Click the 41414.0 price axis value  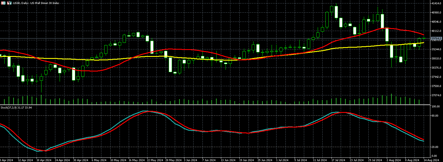(x=437, y=3)
